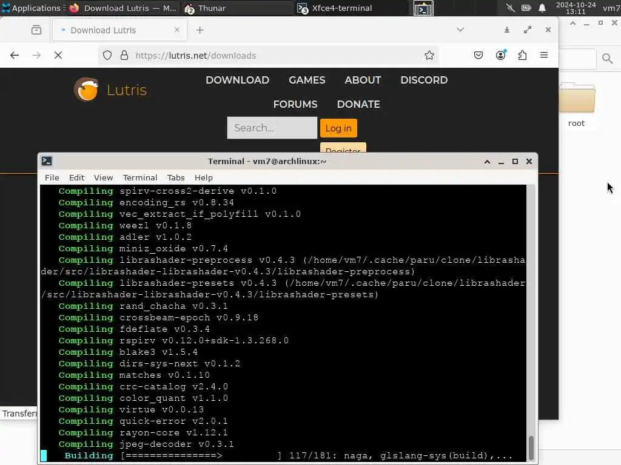Image resolution: width=621 pixels, height=465 pixels.
Task: Click the terminal window menu icon
Action: point(47,161)
